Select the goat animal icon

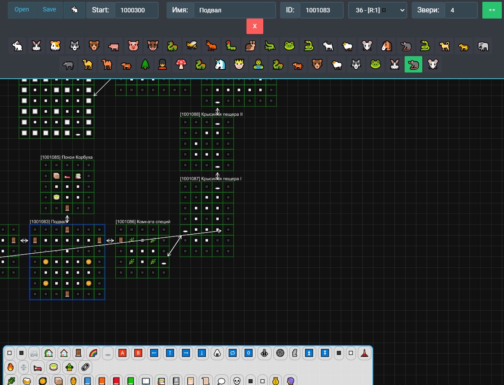328,46
